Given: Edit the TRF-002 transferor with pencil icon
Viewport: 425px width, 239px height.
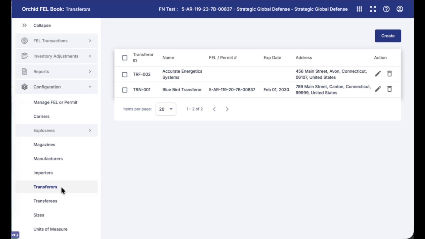Looking at the screenshot, I should point(378,74).
